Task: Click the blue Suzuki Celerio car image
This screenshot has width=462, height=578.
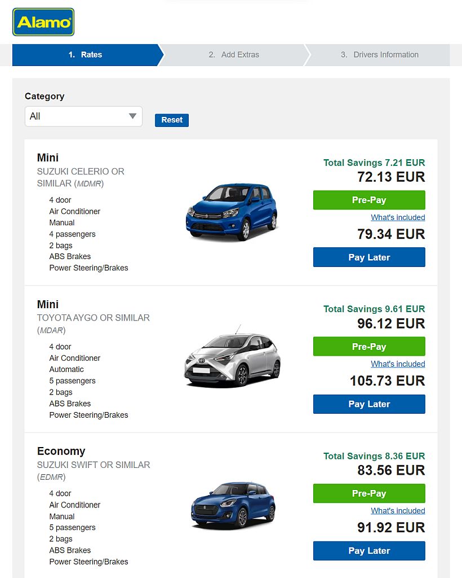Action: point(232,212)
